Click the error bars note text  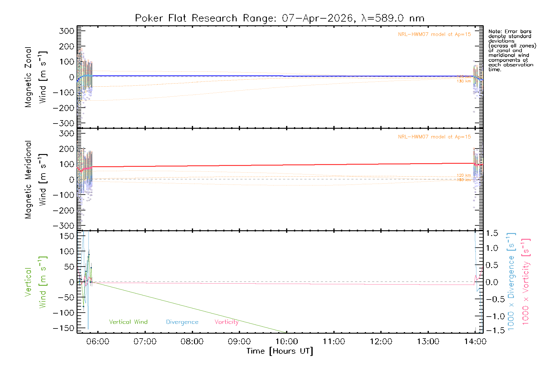click(512, 50)
